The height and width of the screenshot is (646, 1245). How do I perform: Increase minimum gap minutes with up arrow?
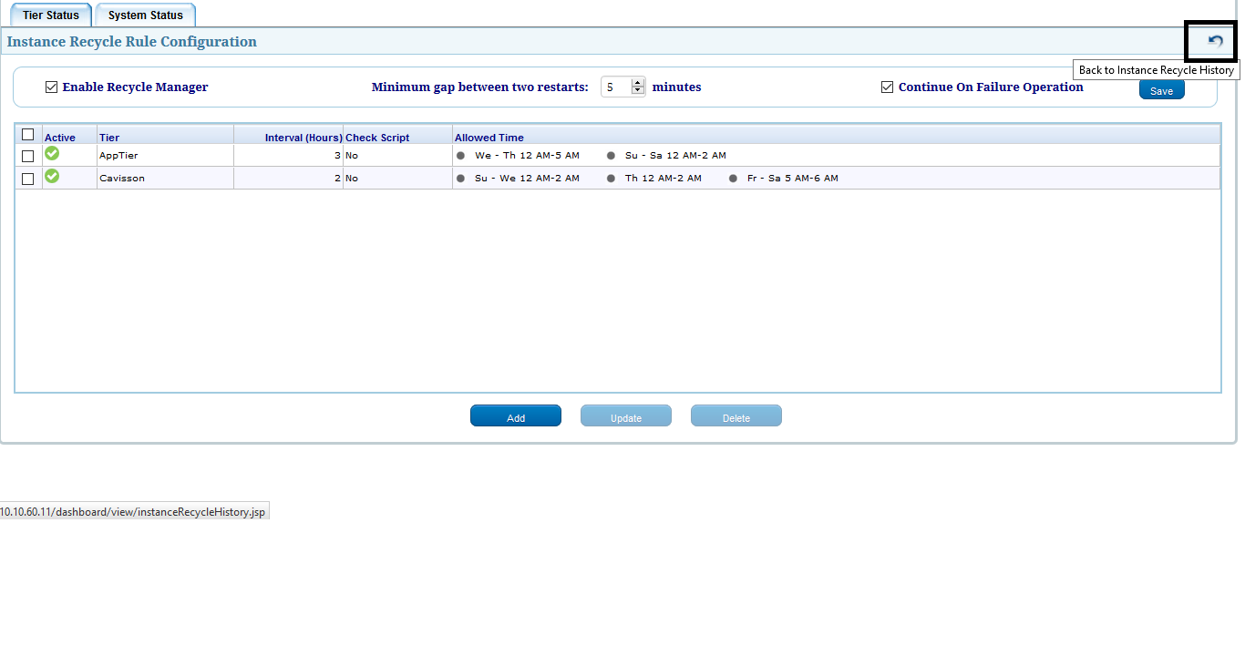[637, 83]
